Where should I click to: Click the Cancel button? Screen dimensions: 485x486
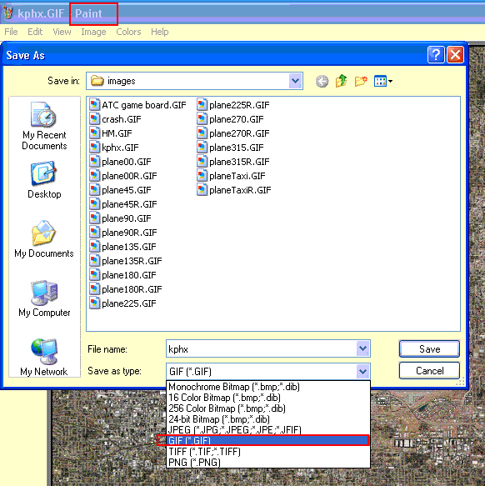click(429, 371)
